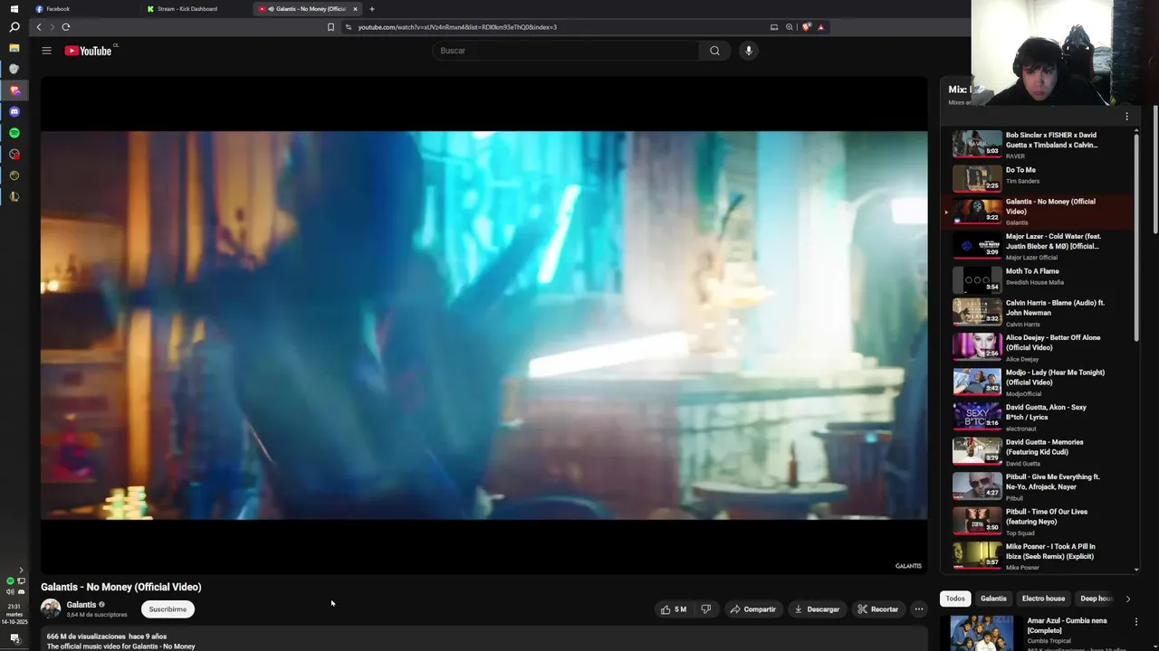Open the Windows Start menu
1159x651 pixels.
point(14,9)
